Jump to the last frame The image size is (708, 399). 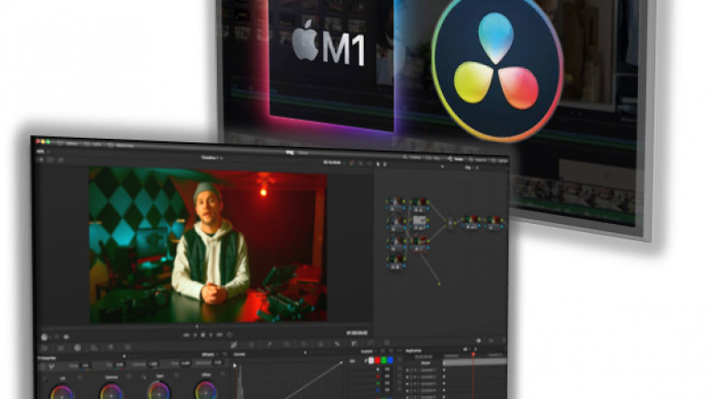pyautogui.click(x=220, y=335)
